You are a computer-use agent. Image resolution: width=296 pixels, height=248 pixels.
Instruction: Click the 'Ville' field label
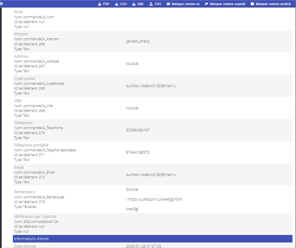tap(18, 101)
